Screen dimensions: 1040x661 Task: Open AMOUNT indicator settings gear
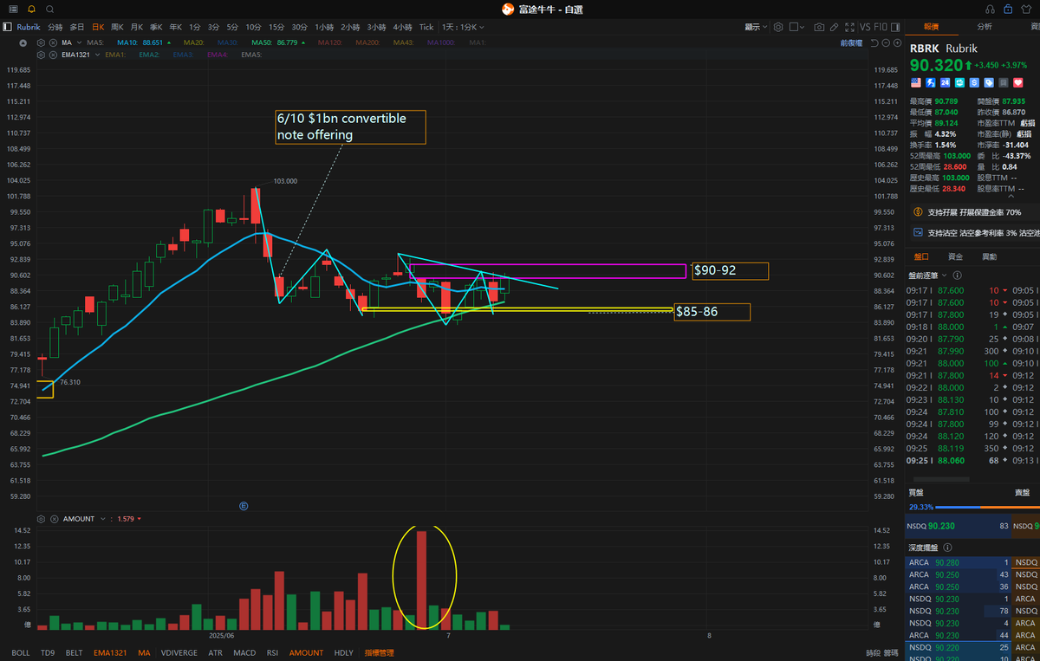(42, 518)
